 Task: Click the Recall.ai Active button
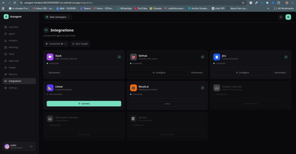[x=167, y=104]
